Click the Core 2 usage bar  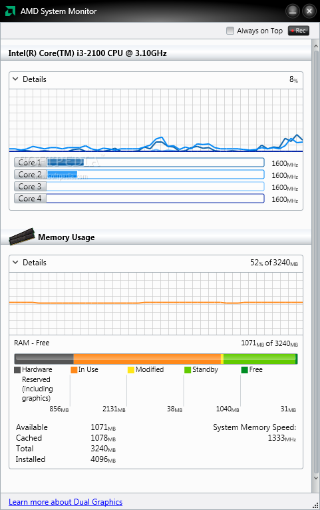point(156,175)
